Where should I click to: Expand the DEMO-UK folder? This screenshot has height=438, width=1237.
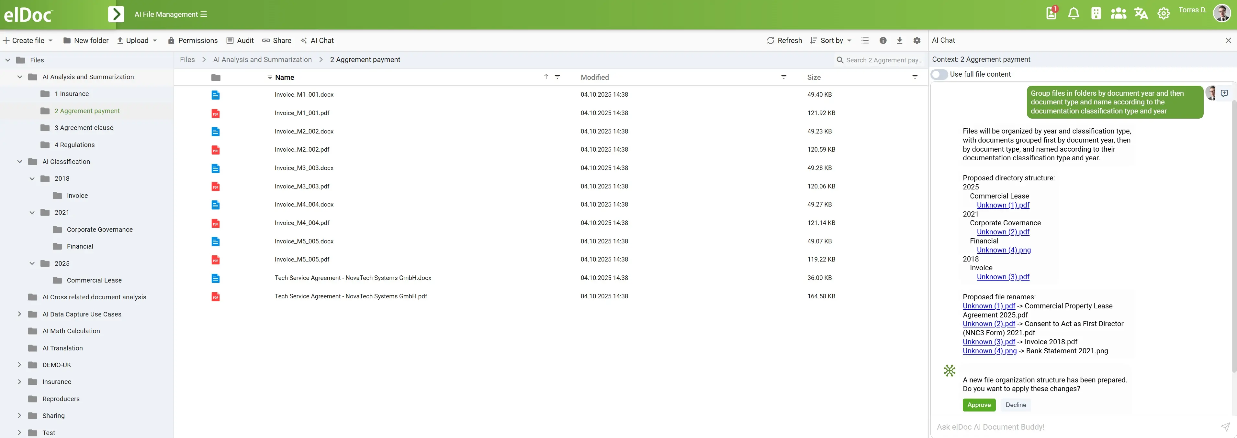point(20,365)
